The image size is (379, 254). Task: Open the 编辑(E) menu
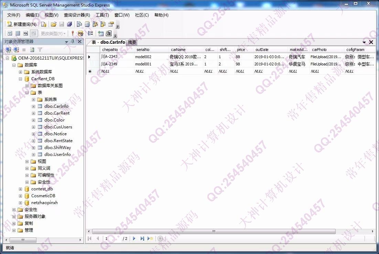(32, 15)
